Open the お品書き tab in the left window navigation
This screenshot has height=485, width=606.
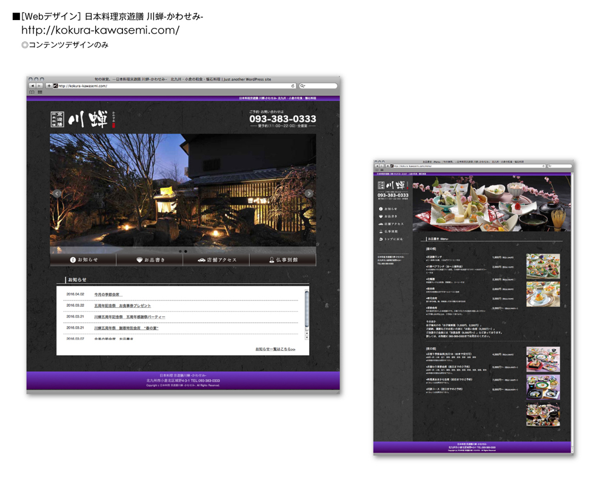pyautogui.click(x=150, y=260)
